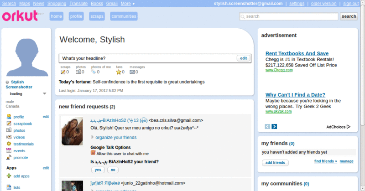
Task: Click edit next to Apps heading
Action: point(46,168)
